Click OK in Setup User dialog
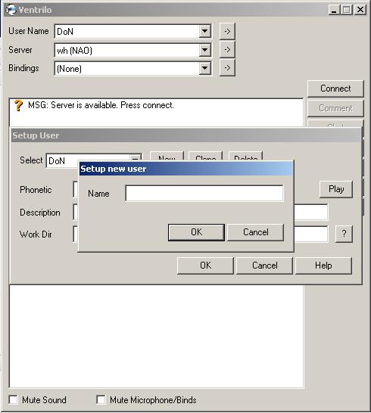The image size is (371, 413). click(x=205, y=265)
